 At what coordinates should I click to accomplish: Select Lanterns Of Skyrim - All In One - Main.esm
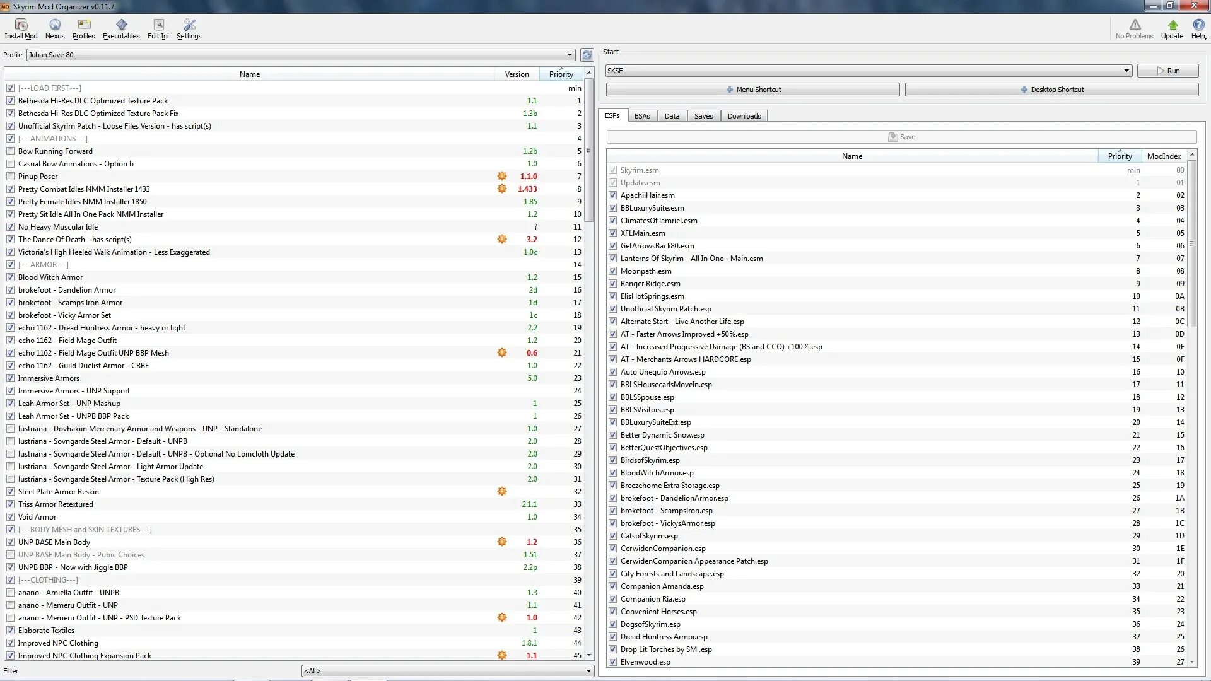pos(897,259)
